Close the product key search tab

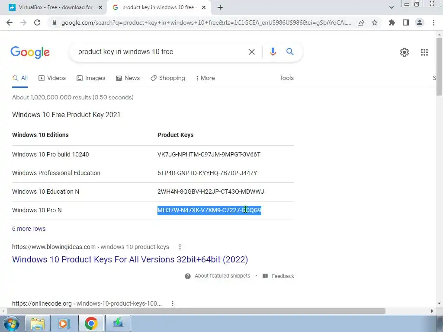coord(204,7)
